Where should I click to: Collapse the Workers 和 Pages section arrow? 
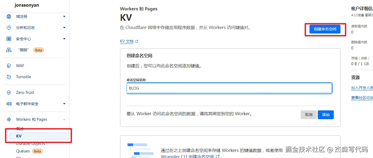(x=64, y=119)
